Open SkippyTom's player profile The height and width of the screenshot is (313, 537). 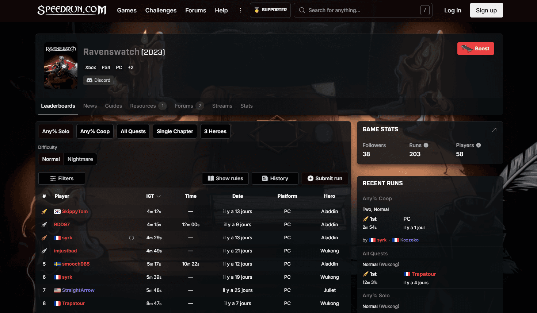(x=75, y=212)
